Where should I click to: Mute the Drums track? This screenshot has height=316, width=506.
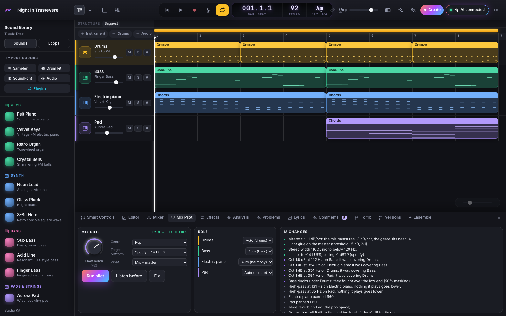point(129,52)
